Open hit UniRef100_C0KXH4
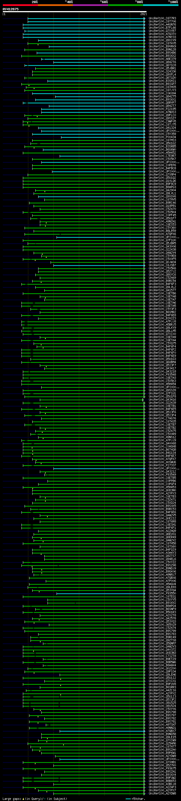Screen dimensions: 181x801 tap(162, 93)
